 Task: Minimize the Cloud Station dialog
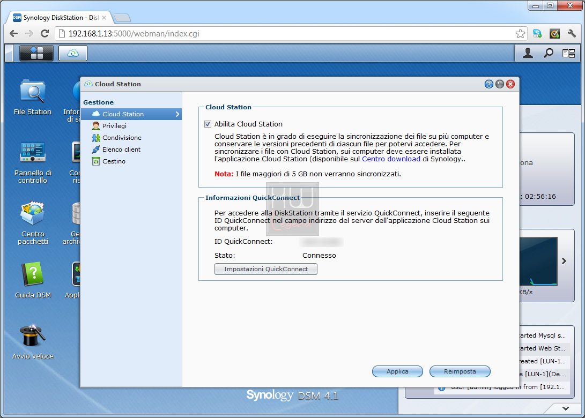pyautogui.click(x=500, y=84)
